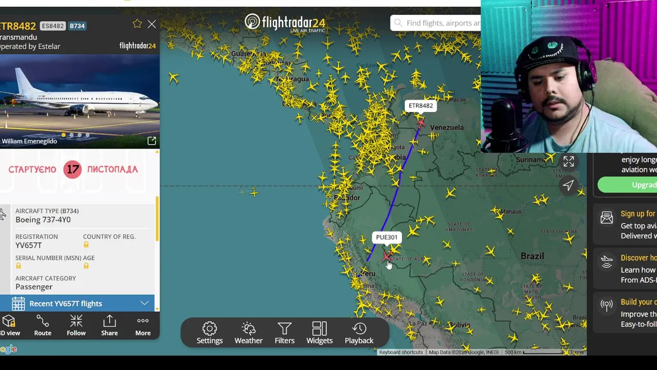This screenshot has height=370, width=657.
Task: Open the Build your own receiver link
Action: (639, 302)
